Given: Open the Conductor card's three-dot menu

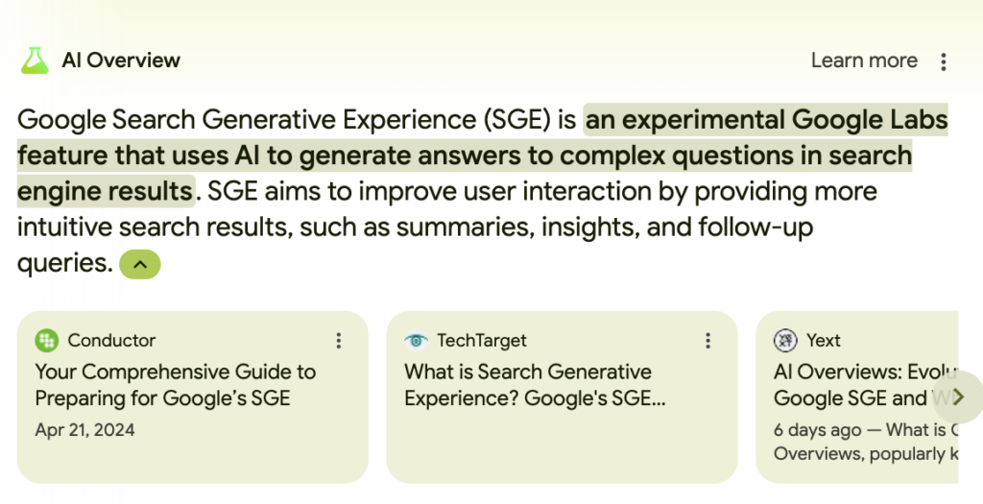Looking at the screenshot, I should point(339,341).
